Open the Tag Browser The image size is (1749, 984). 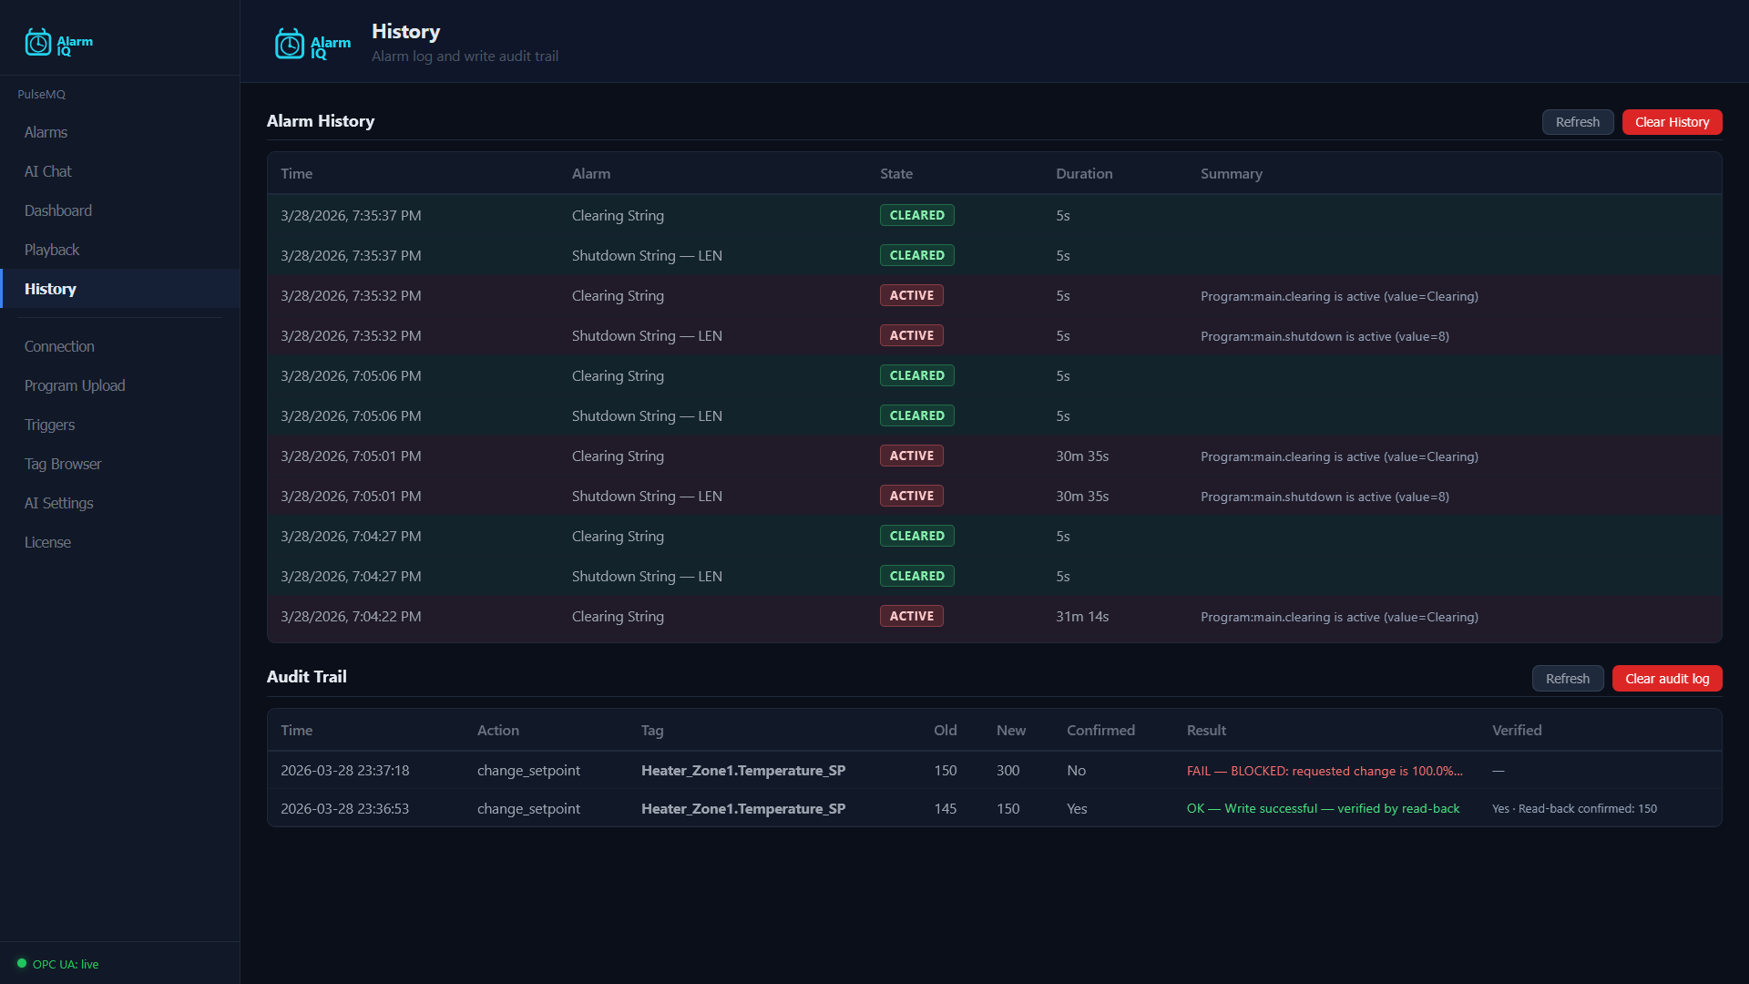(x=63, y=463)
